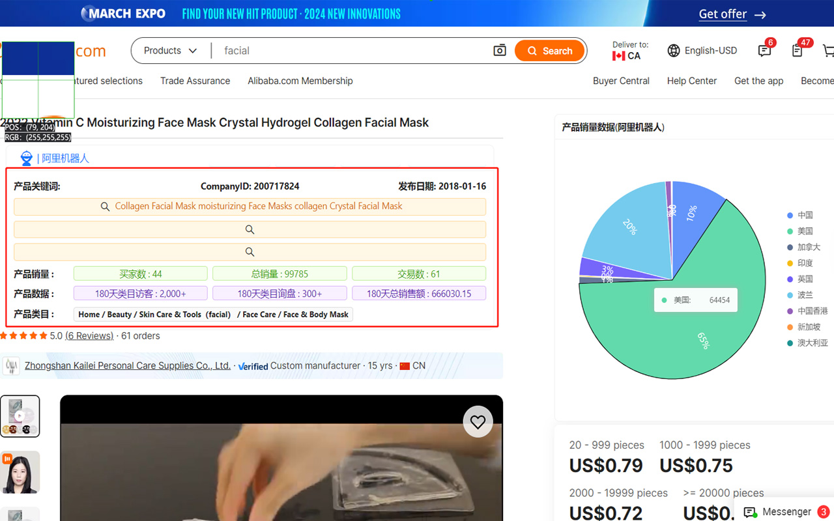Open the orders icon with badge 47

coord(798,50)
